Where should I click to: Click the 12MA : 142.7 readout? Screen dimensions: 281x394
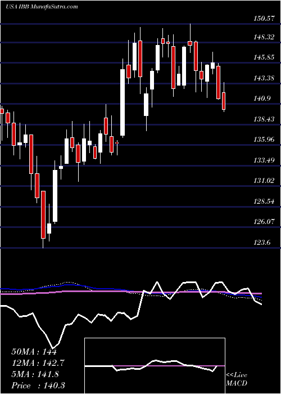pyautogui.click(x=38, y=363)
